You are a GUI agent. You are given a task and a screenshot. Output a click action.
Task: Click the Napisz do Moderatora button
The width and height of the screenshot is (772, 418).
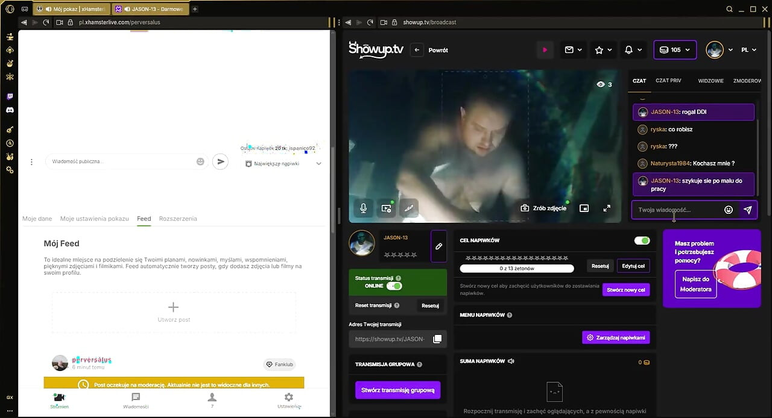695,284
